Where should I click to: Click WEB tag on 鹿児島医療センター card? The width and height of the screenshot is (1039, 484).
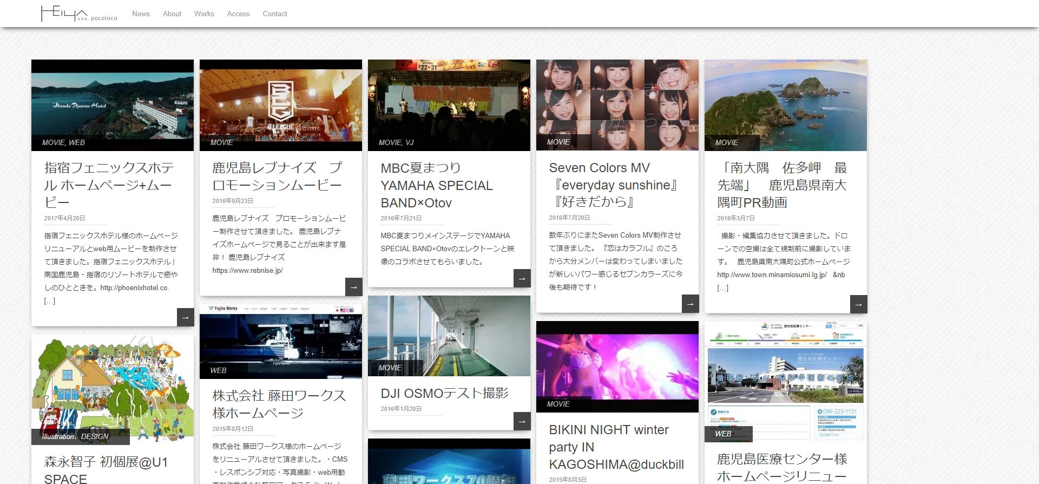(723, 434)
